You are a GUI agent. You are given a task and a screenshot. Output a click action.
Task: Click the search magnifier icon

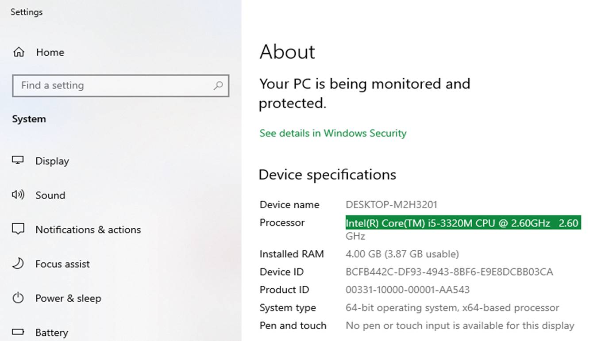(218, 85)
